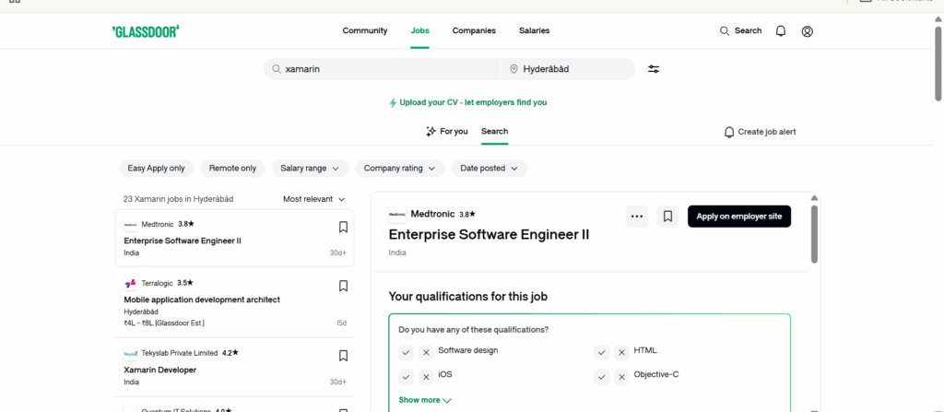
Task: Open the user profile icon
Action: (808, 31)
